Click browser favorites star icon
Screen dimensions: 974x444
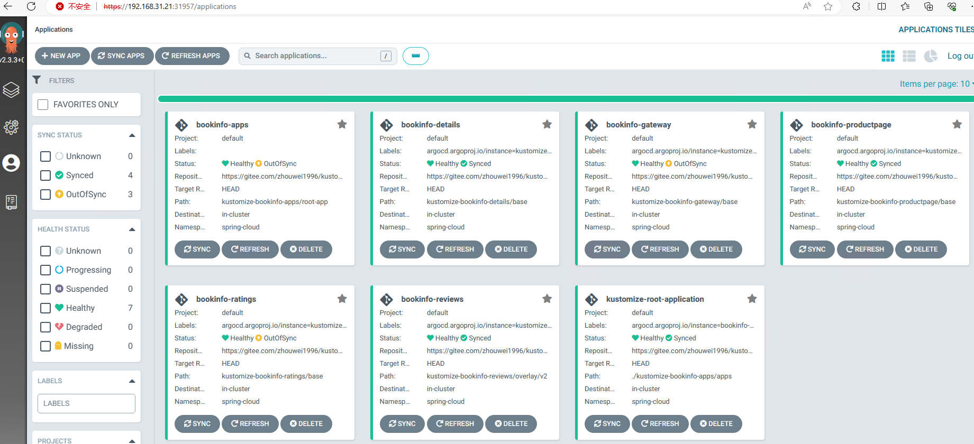point(828,6)
